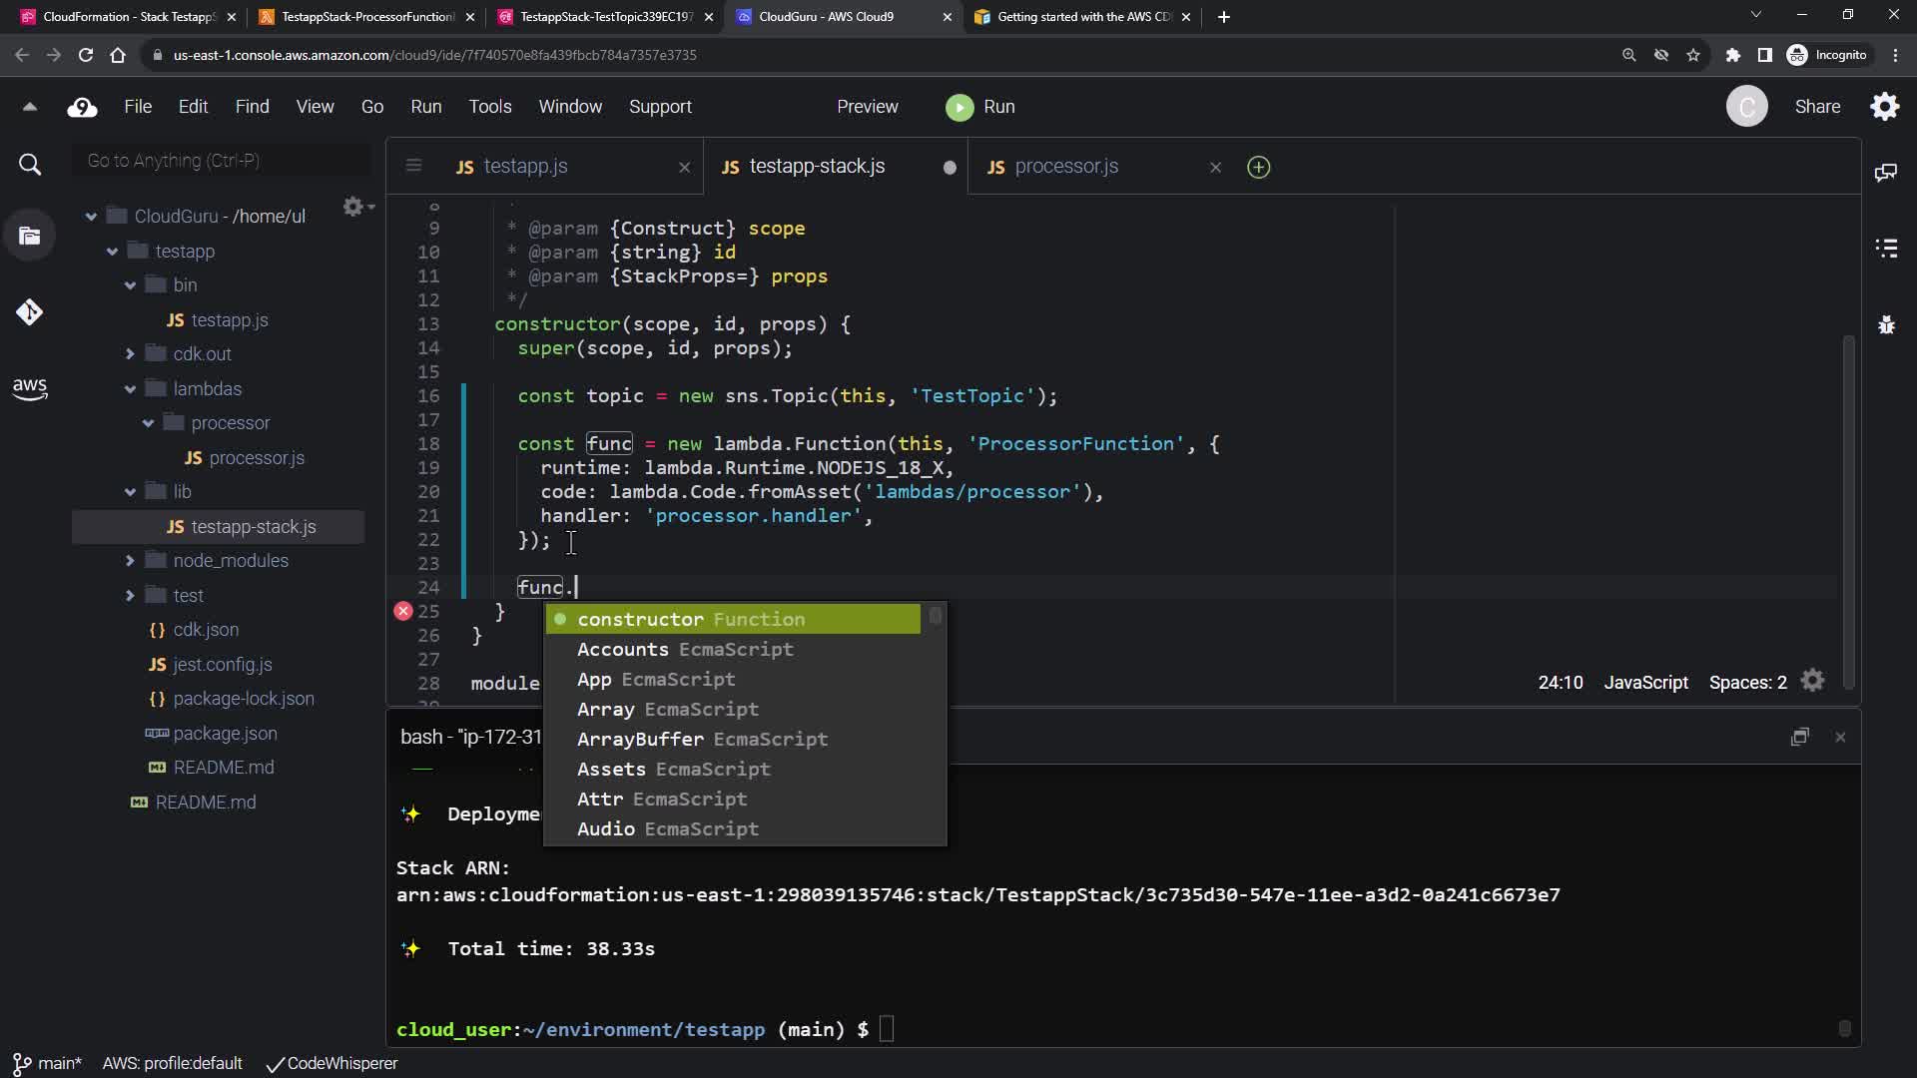The width and height of the screenshot is (1917, 1078).
Task: Open the Debugger bug icon panel
Action: [x=1886, y=325]
